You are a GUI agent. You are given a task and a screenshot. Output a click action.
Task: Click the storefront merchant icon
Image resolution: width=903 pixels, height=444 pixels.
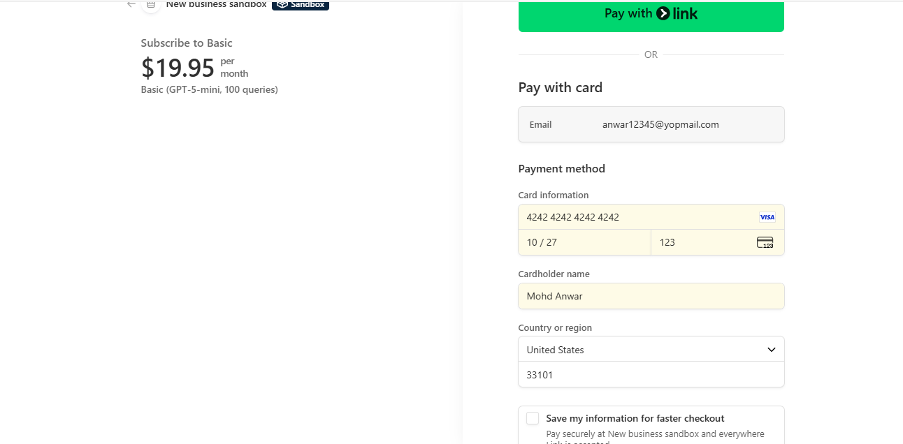point(151,5)
